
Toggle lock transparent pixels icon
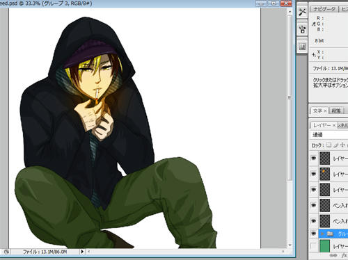pyautogui.click(x=329, y=145)
